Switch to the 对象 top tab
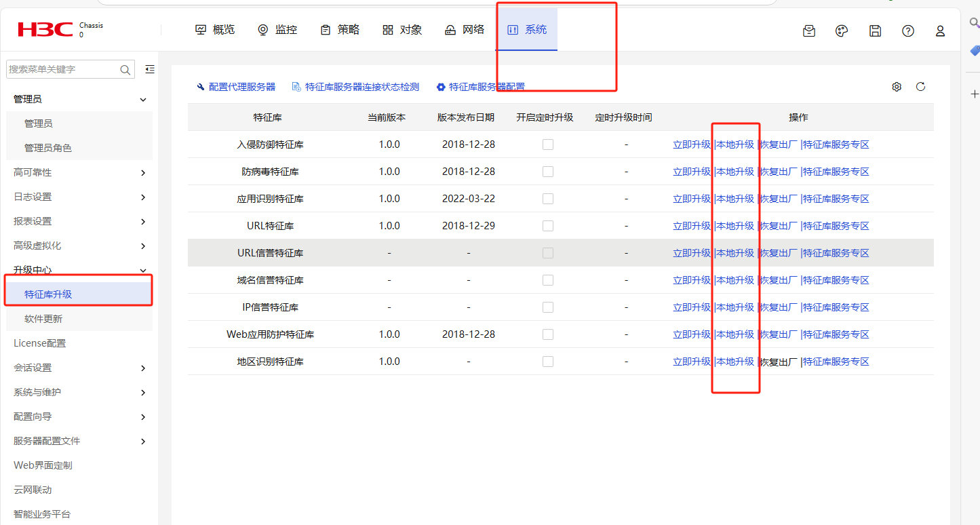Screen dimensions: 980x525 (x=401, y=30)
